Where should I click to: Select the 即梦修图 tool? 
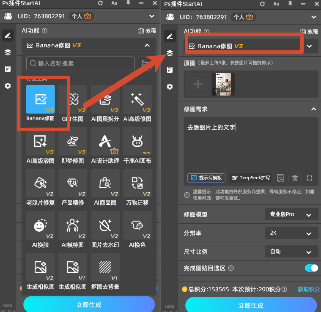tap(73, 141)
